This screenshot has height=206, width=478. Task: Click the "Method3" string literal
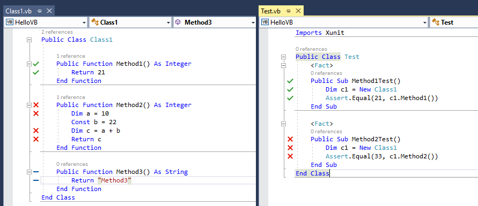click(x=115, y=180)
